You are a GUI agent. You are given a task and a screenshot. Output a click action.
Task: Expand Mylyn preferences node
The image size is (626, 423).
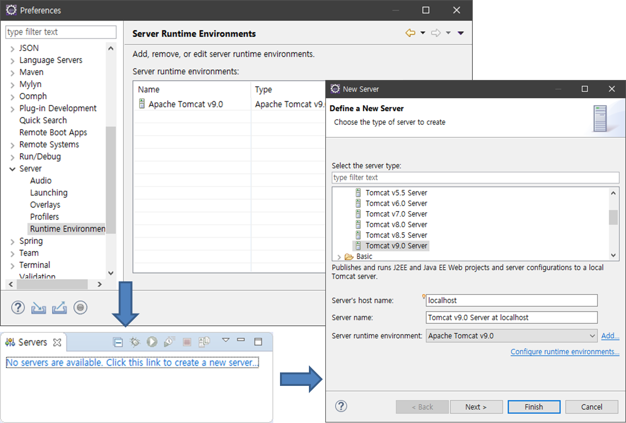[x=13, y=85]
